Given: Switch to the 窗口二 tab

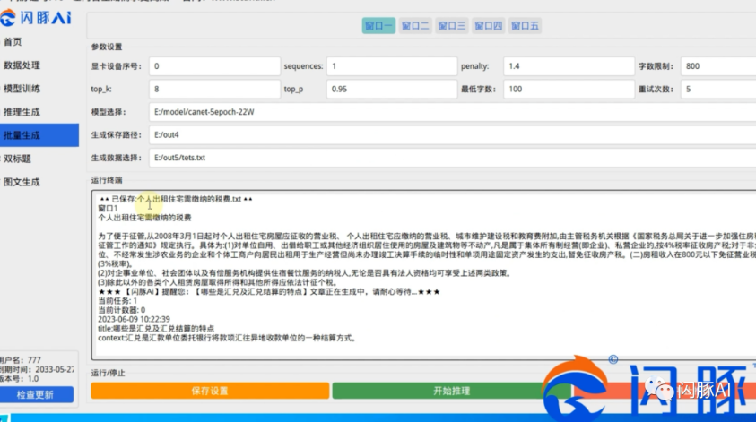Looking at the screenshot, I should (415, 25).
